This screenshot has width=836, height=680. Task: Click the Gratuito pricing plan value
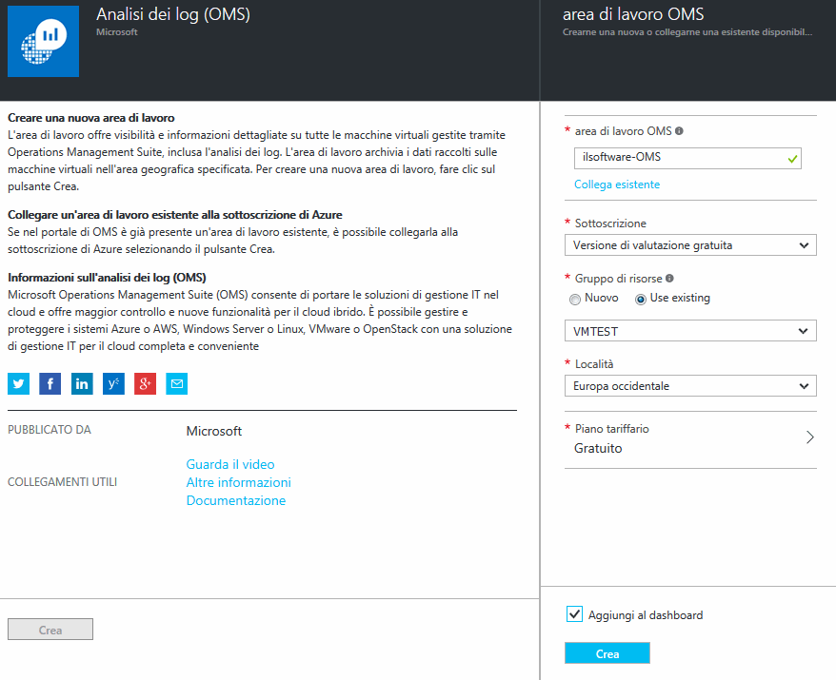coord(598,448)
